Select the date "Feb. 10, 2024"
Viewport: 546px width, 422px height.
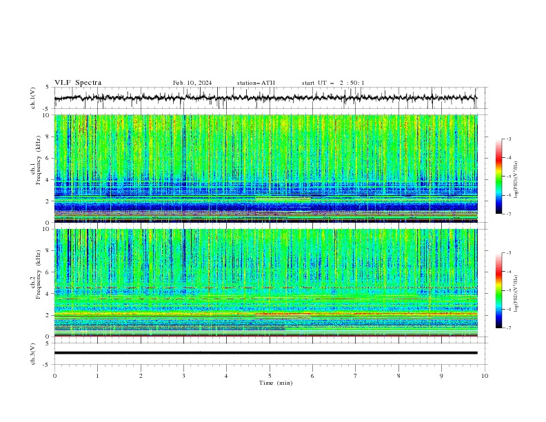(x=192, y=83)
